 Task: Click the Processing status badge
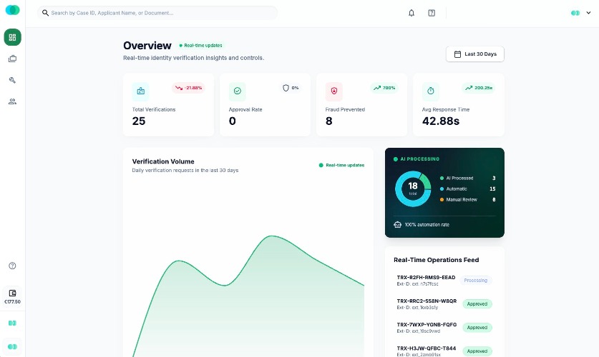click(x=476, y=281)
